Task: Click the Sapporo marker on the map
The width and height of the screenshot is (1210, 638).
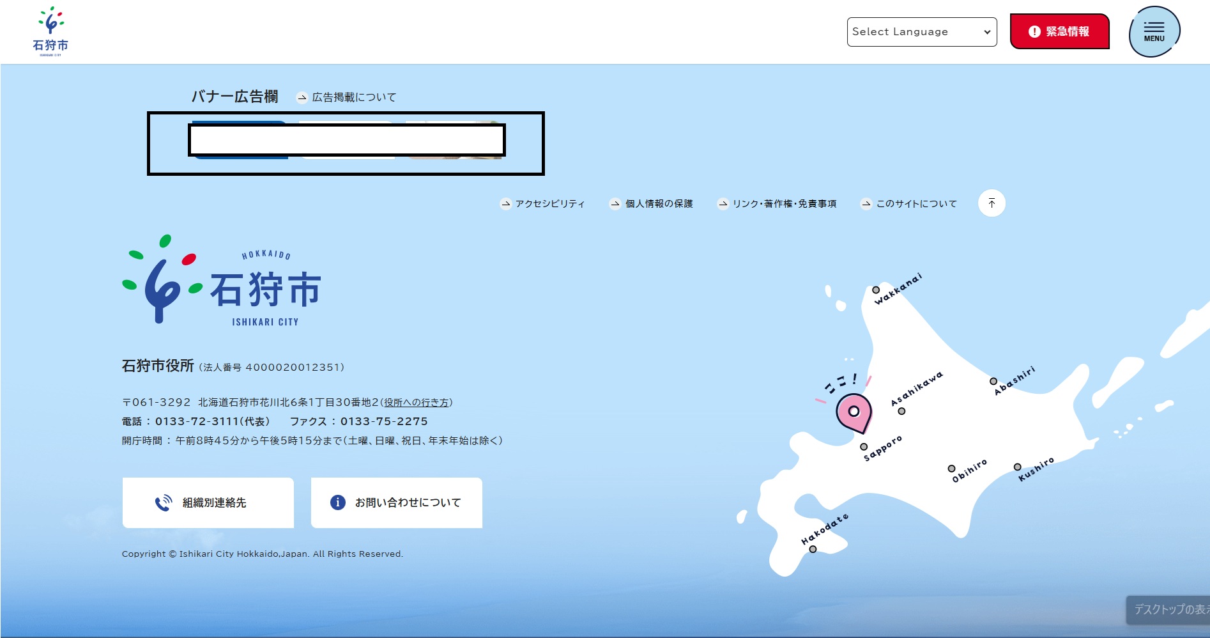Action: point(864,447)
